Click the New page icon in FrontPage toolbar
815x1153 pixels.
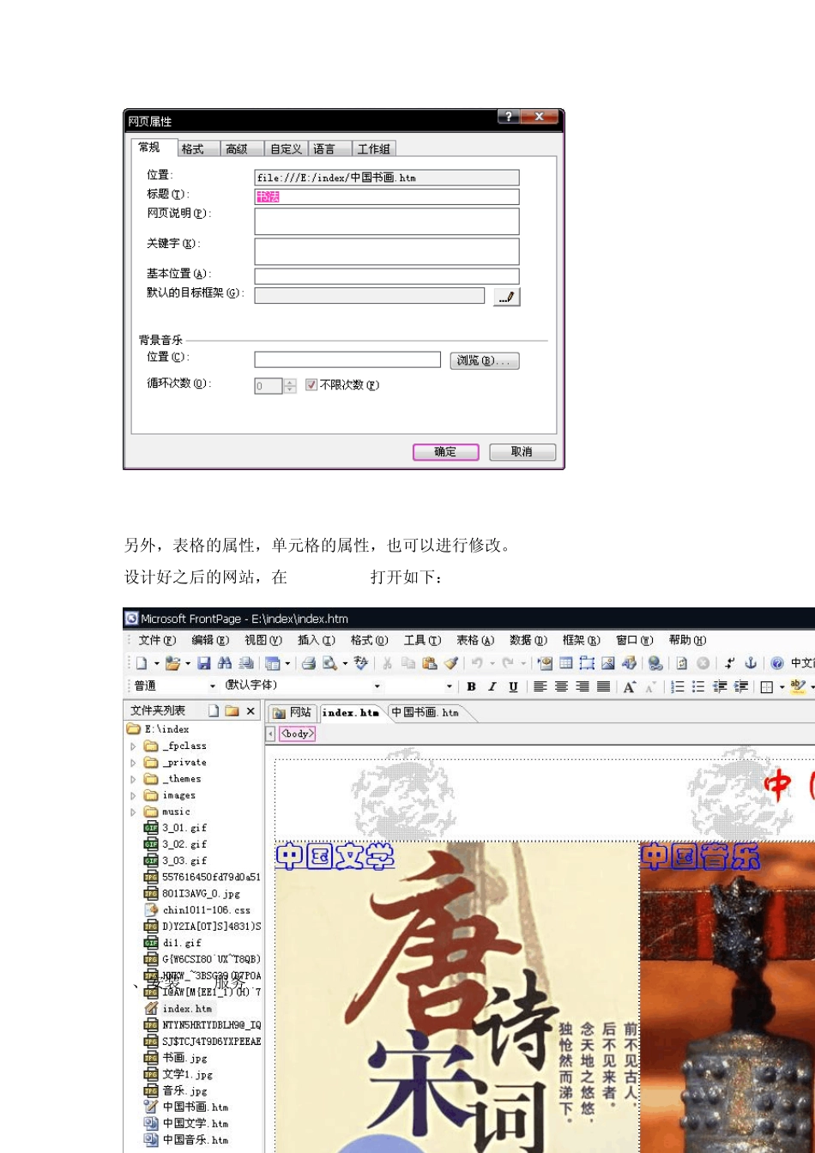click(x=141, y=663)
